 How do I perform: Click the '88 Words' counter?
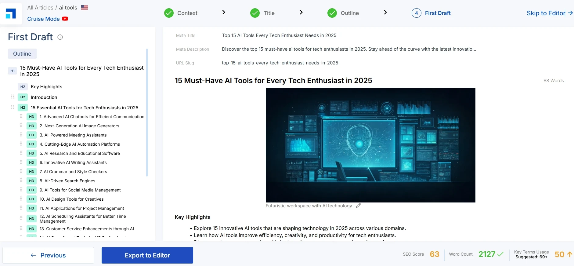554,81
